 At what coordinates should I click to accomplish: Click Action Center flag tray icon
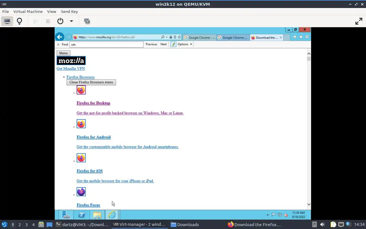(x=274, y=215)
